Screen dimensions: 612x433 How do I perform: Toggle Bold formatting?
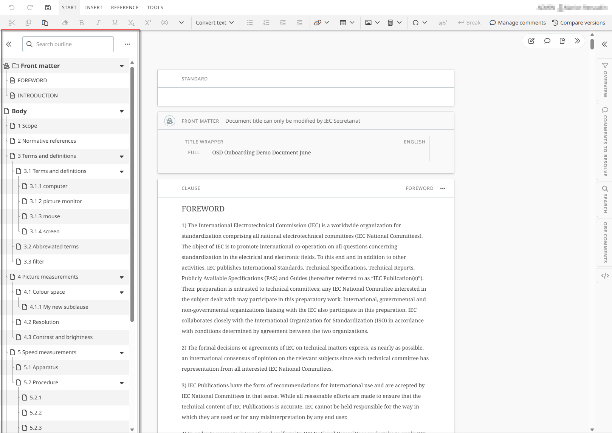tap(81, 23)
